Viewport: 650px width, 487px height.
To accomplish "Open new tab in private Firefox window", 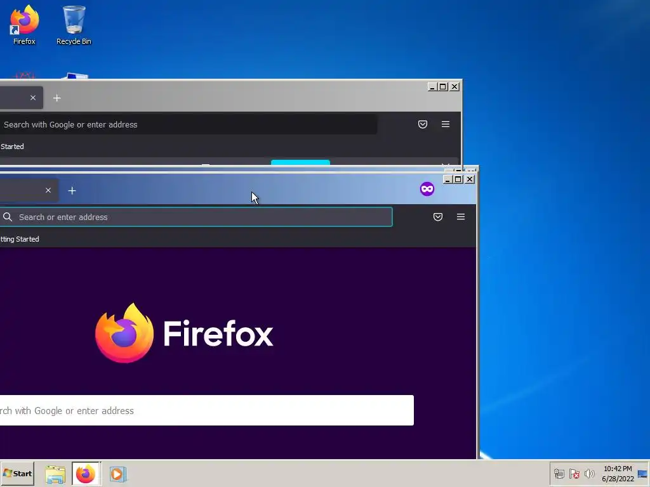I will [72, 190].
